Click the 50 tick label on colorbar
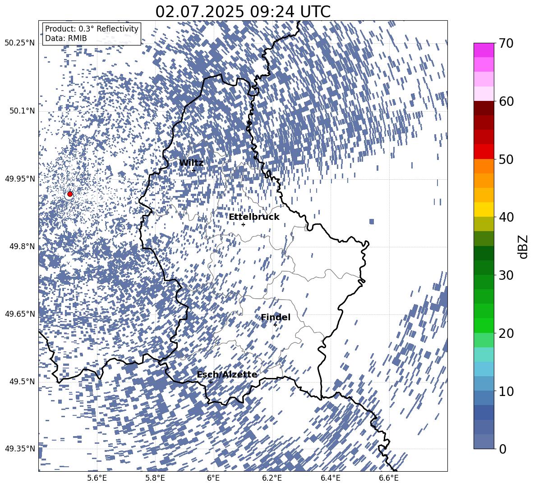This screenshot has width=534, height=487. [506, 159]
